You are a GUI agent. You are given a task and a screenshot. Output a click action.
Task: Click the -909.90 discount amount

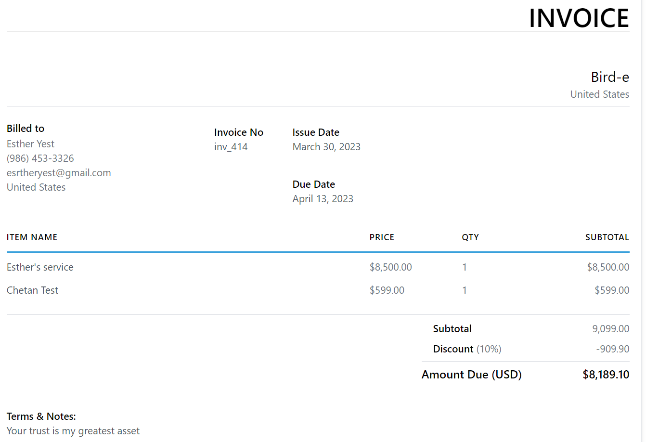(612, 349)
